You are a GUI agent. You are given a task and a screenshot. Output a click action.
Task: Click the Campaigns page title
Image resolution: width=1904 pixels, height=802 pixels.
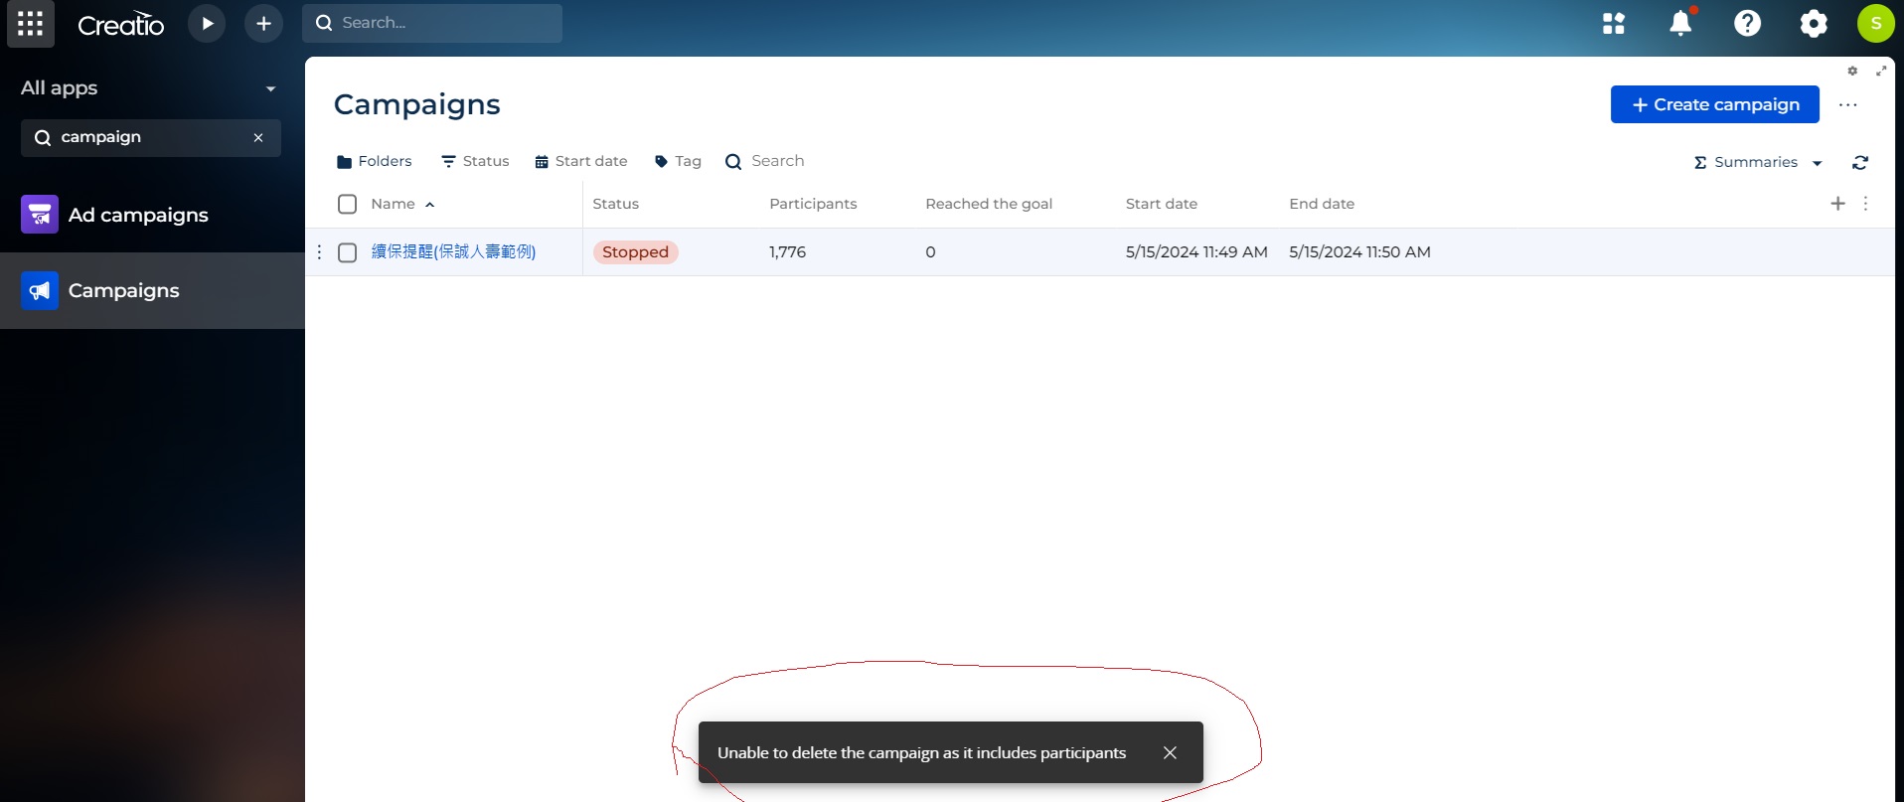(417, 104)
